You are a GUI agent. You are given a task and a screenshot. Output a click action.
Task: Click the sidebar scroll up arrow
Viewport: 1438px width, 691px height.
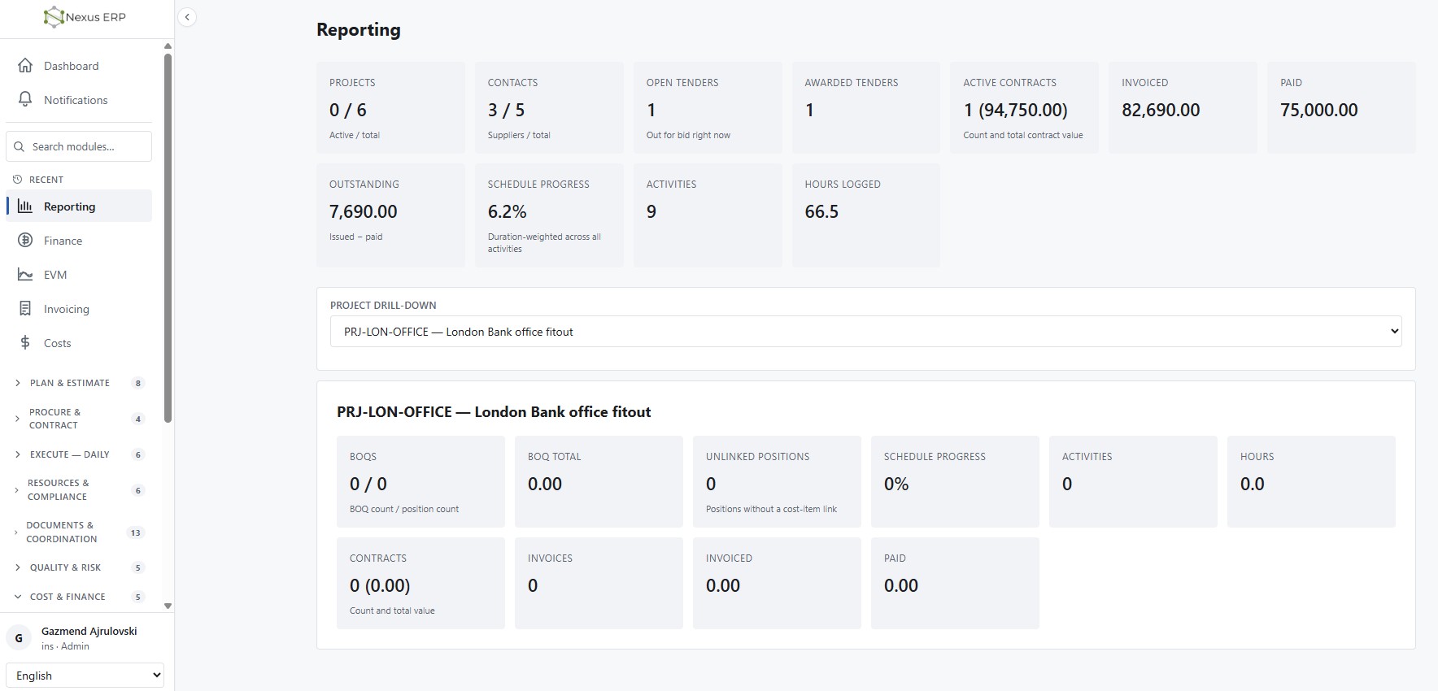[x=168, y=46]
